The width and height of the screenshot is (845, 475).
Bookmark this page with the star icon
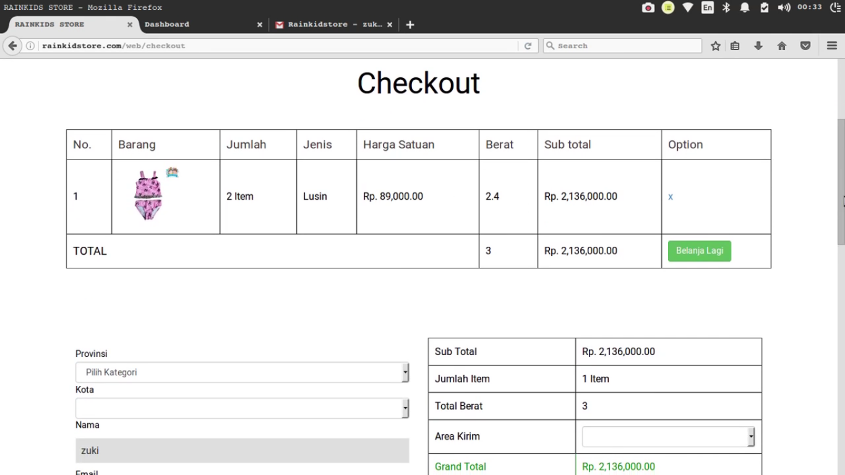(716, 46)
